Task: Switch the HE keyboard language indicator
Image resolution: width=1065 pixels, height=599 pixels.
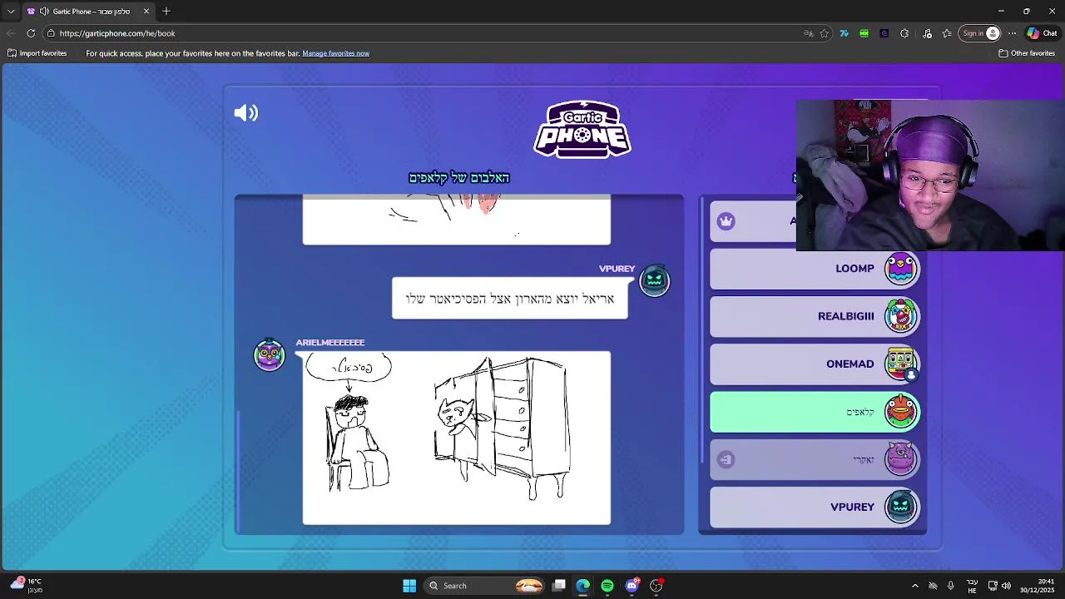Action: [x=972, y=586]
